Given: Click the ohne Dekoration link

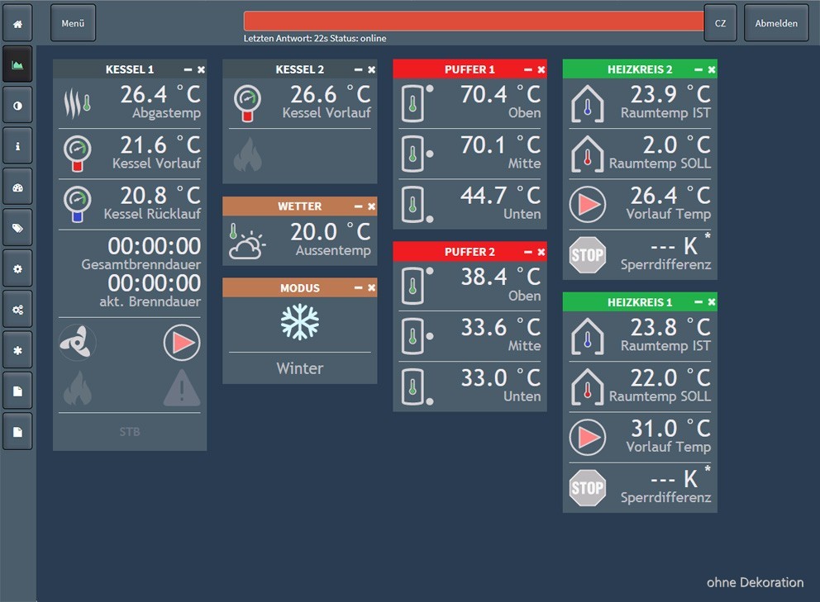Looking at the screenshot, I should point(756,582).
